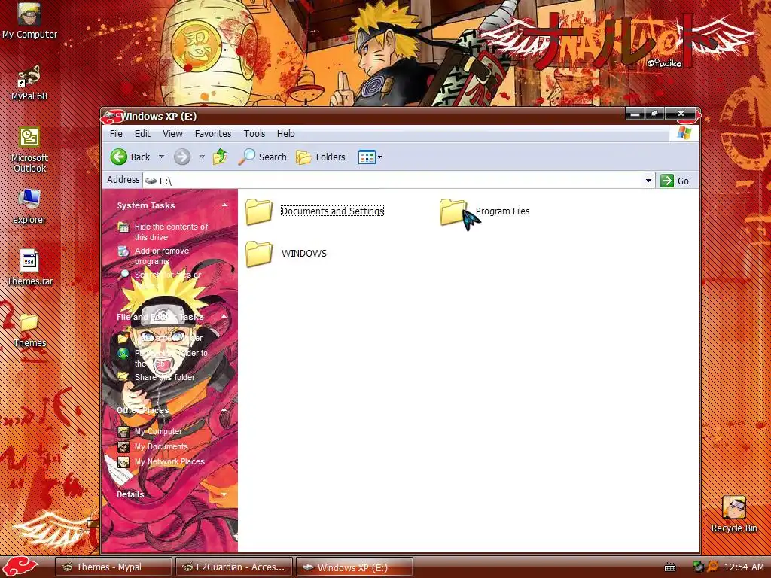Screen dimensions: 771x578
Task: Click the orange tray icon beside clock
Action: point(713,567)
